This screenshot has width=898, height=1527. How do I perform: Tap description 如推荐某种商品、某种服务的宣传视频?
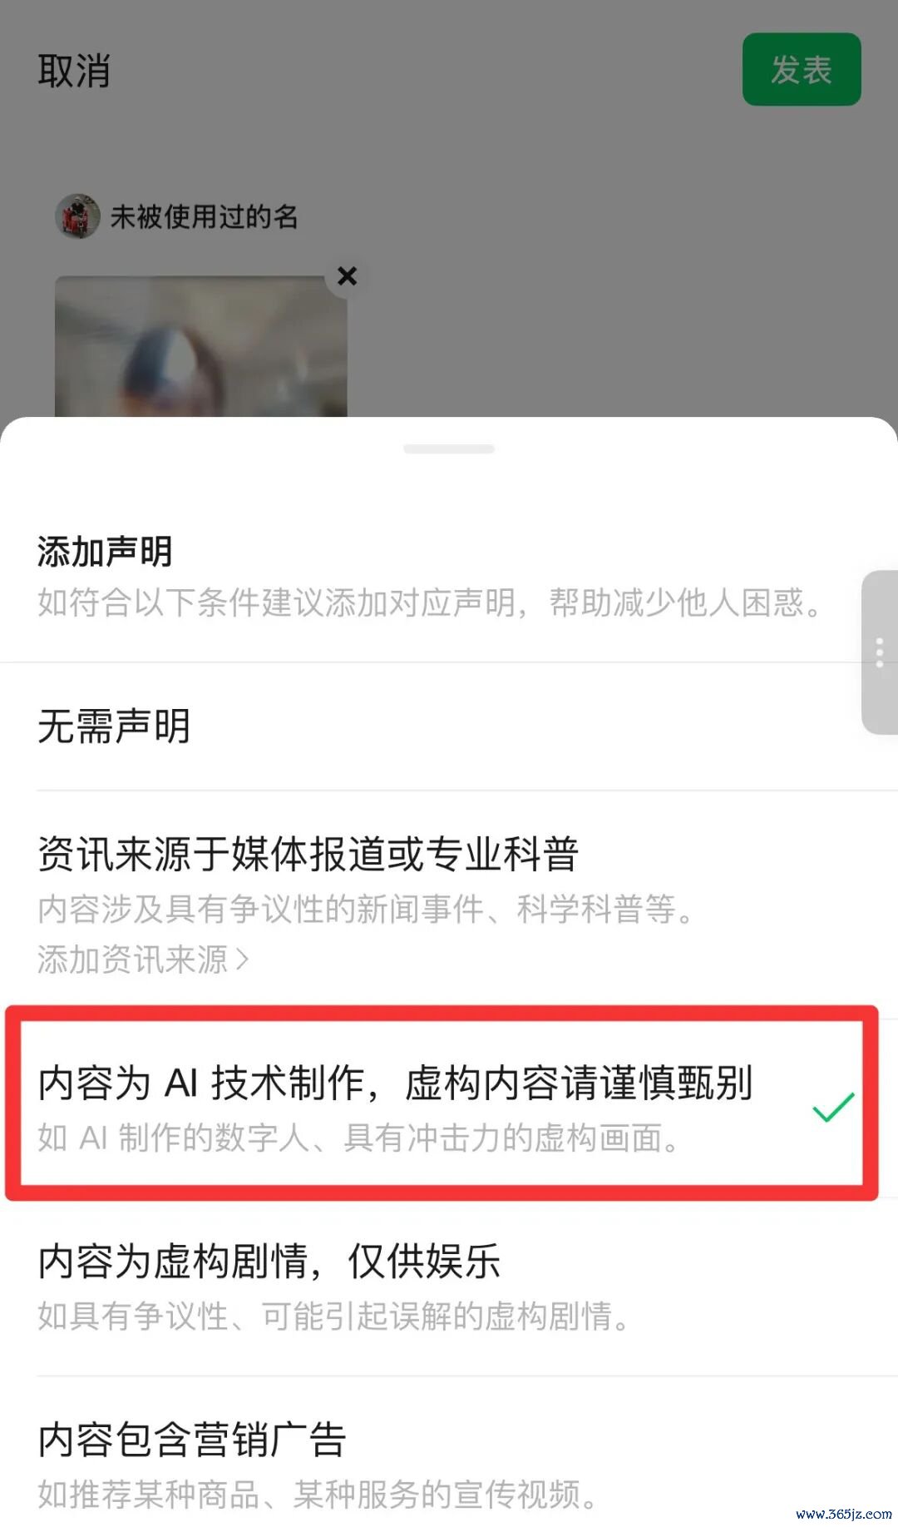(318, 1495)
